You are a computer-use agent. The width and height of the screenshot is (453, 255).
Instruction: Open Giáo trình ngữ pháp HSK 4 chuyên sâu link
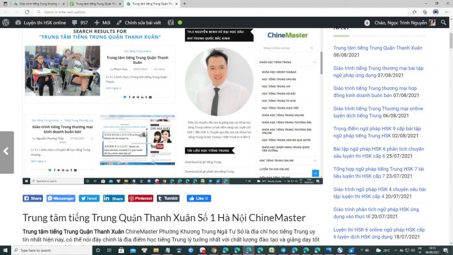coord(379,193)
